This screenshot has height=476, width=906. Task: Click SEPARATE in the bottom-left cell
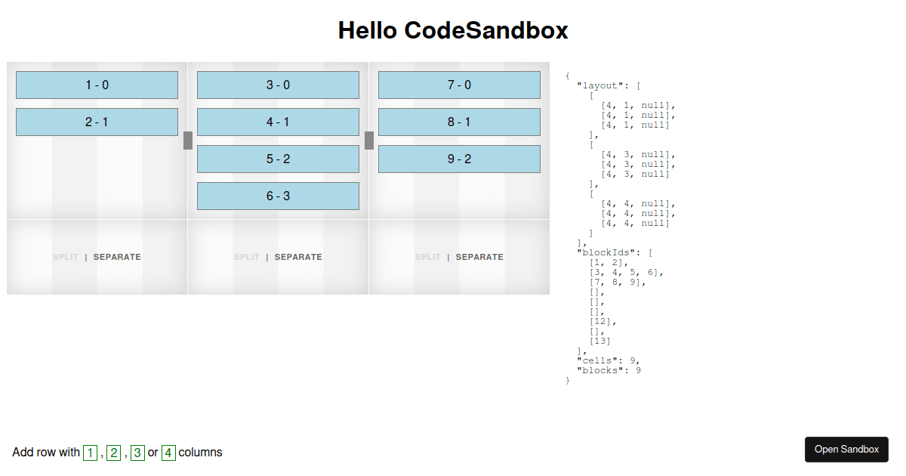[x=117, y=257]
